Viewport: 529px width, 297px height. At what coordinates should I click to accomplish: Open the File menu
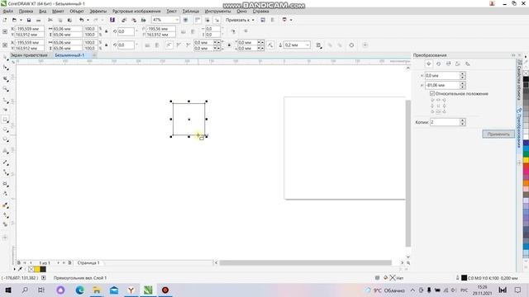coord(7,11)
